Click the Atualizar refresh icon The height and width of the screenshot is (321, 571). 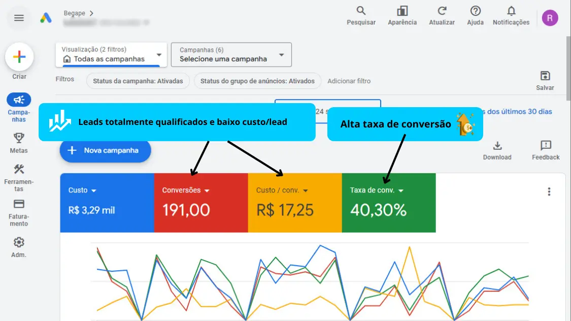pyautogui.click(x=442, y=11)
